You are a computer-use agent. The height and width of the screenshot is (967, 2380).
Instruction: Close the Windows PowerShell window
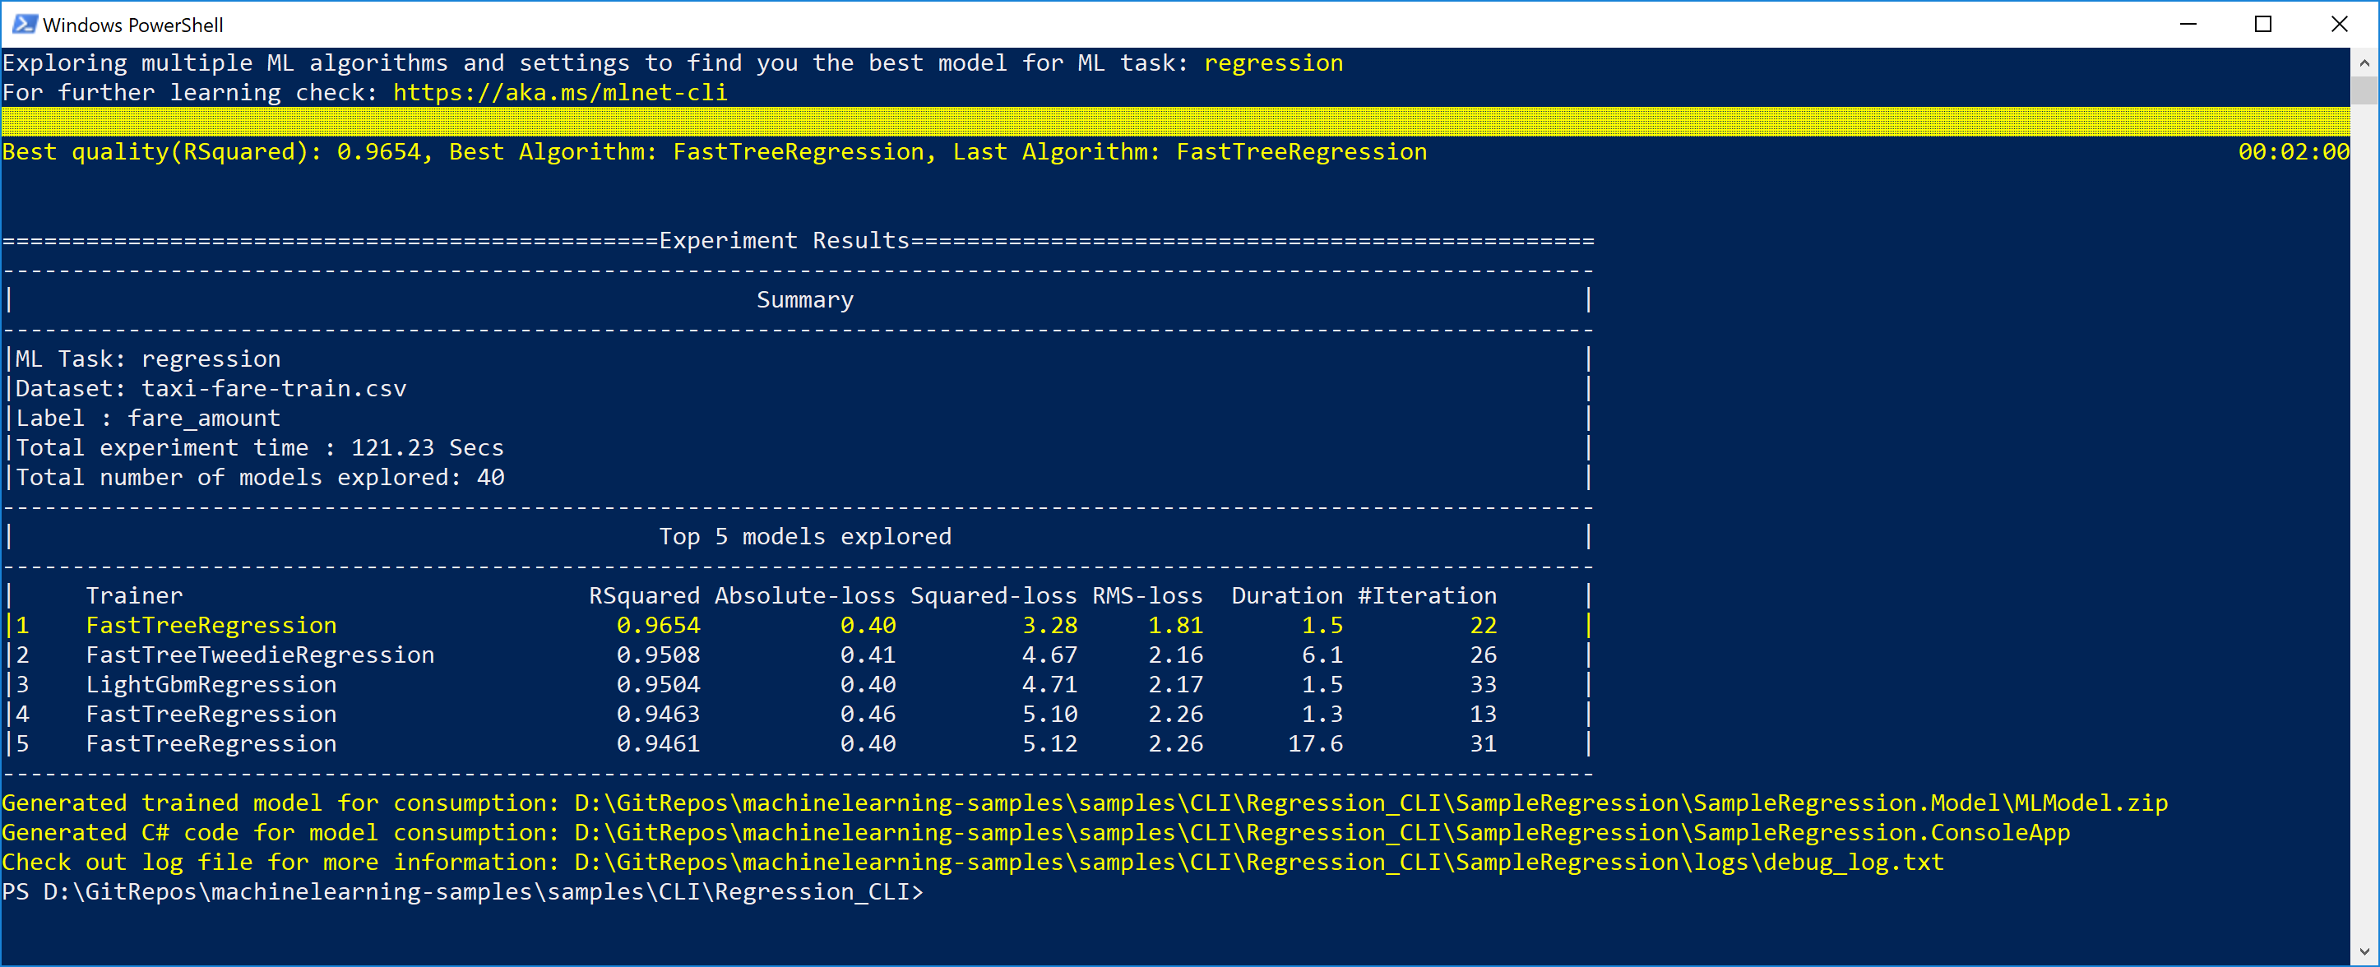click(2340, 24)
